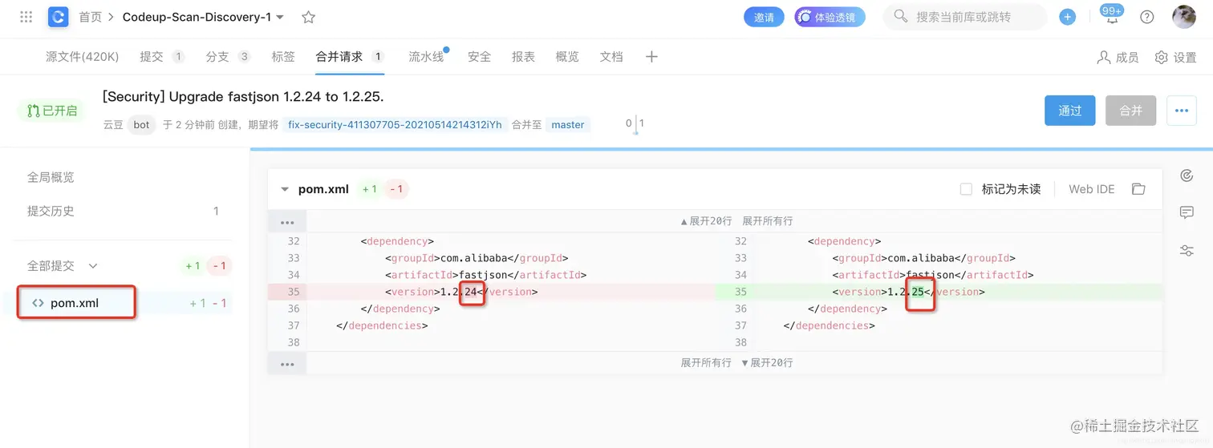This screenshot has width=1213, height=448.
Task: Open the help question mark icon
Action: tap(1147, 17)
